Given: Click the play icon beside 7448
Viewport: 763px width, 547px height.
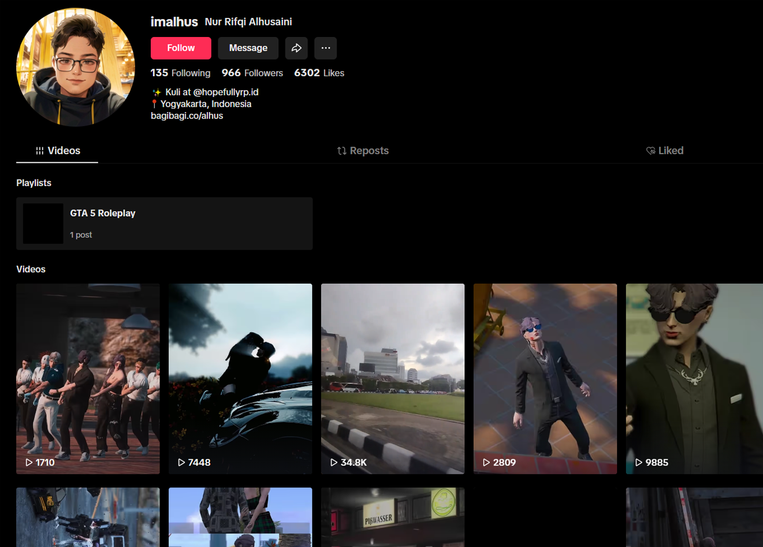Looking at the screenshot, I should coord(181,463).
